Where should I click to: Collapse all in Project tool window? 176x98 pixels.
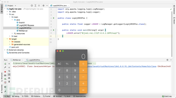click(39, 6)
